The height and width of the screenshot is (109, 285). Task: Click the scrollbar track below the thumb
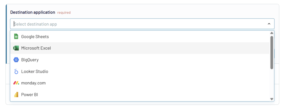coord(272,83)
